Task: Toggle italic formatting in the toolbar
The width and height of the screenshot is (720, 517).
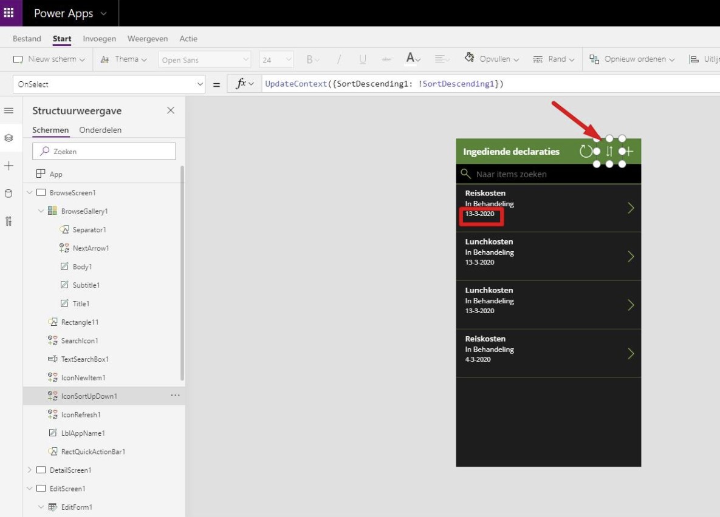Action: [x=338, y=58]
